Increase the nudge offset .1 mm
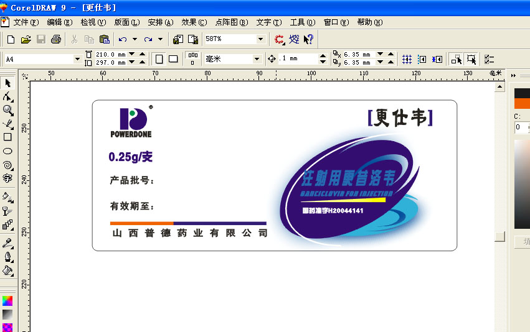 [323, 56]
